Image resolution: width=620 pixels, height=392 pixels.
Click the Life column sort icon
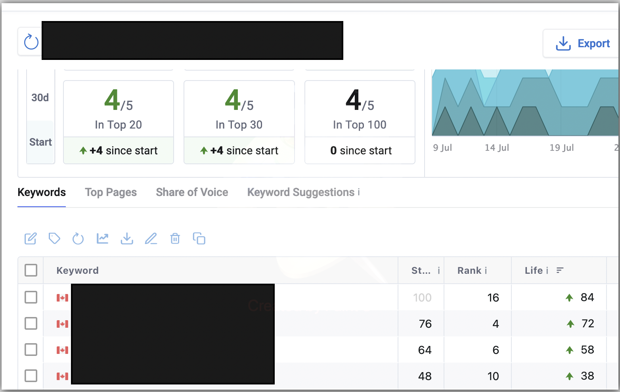(560, 270)
